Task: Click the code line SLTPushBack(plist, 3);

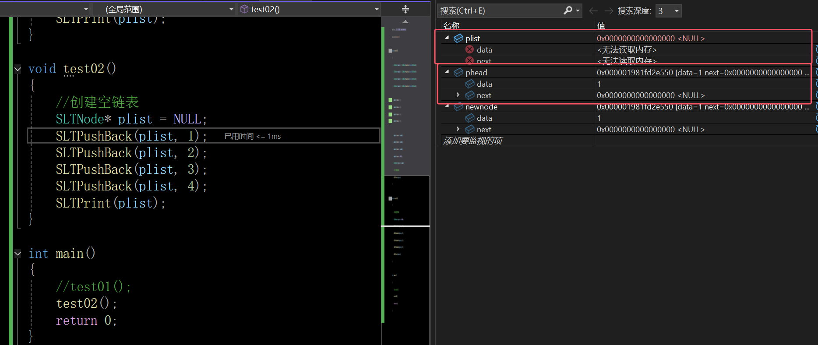Action: 131,169
